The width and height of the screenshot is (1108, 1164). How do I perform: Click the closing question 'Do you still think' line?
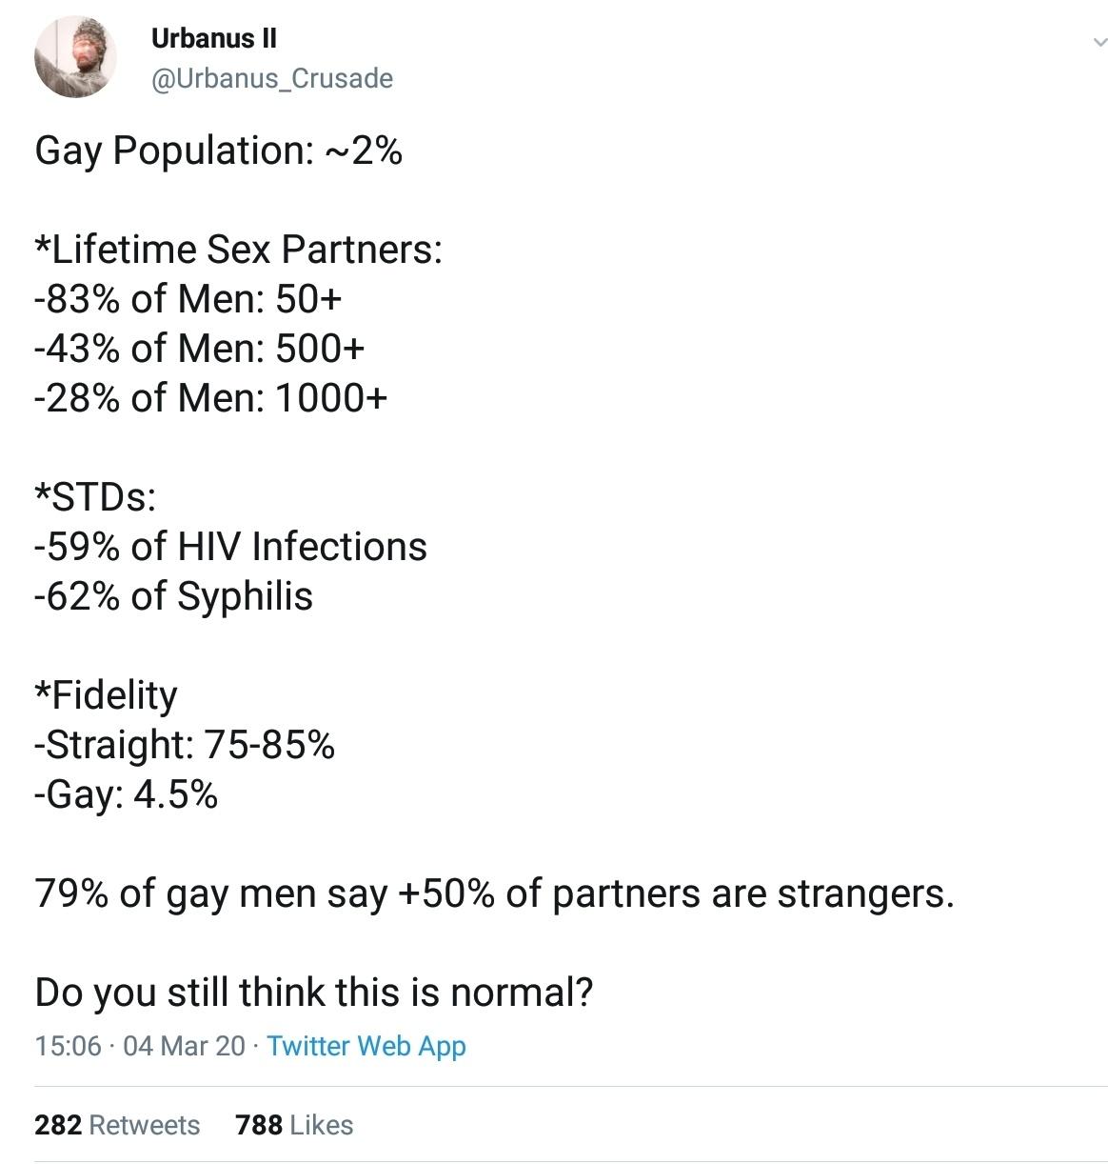pyautogui.click(x=314, y=993)
